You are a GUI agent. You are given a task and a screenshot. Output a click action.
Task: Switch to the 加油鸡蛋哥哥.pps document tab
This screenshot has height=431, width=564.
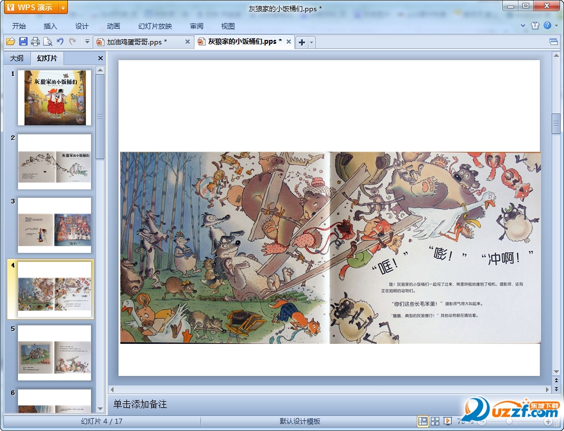pyautogui.click(x=137, y=42)
